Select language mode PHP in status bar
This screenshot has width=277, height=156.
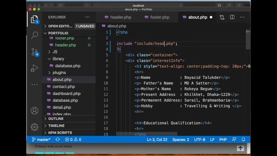tap(223, 140)
